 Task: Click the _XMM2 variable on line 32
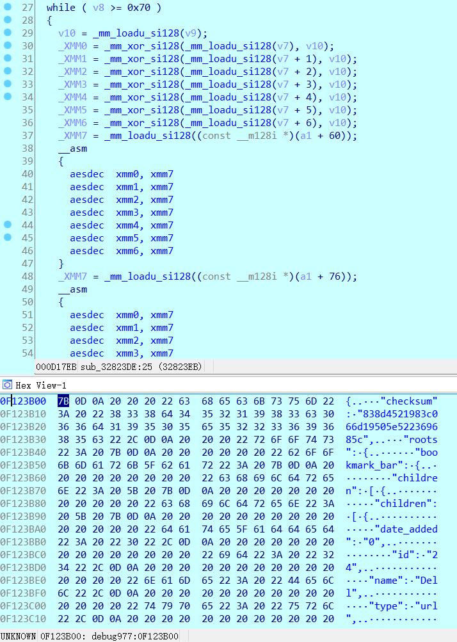(x=72, y=72)
